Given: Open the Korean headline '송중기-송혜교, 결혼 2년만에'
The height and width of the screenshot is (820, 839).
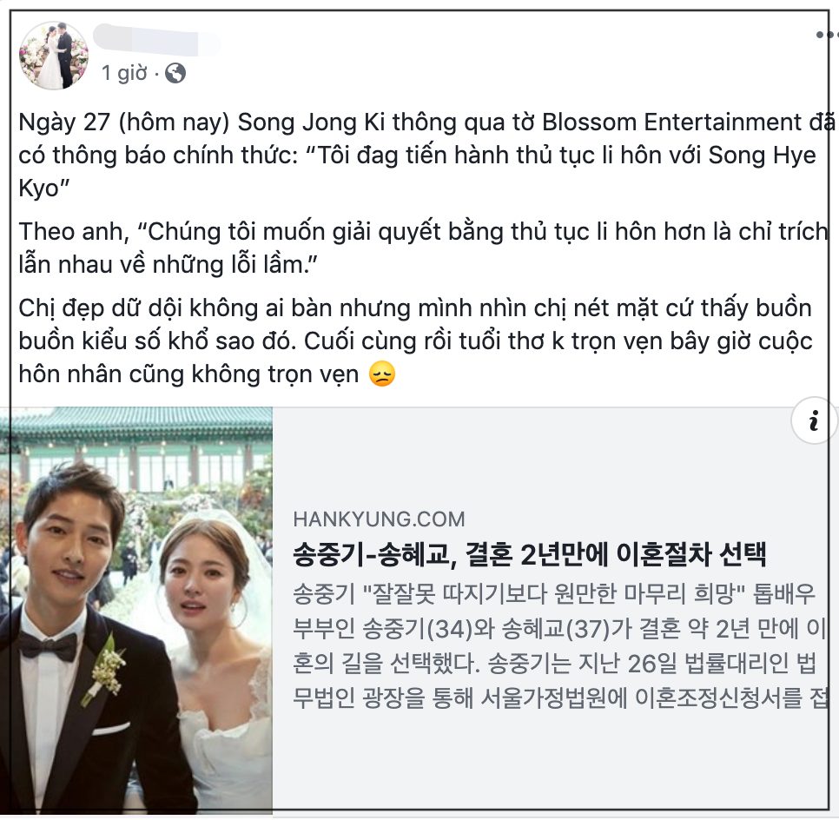Looking at the screenshot, I should click(x=530, y=554).
